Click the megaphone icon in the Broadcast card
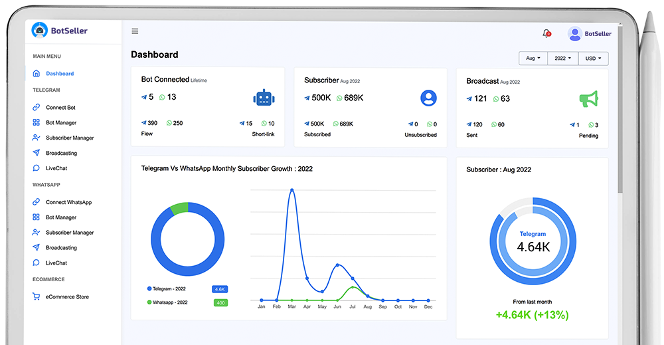 pyautogui.click(x=588, y=99)
